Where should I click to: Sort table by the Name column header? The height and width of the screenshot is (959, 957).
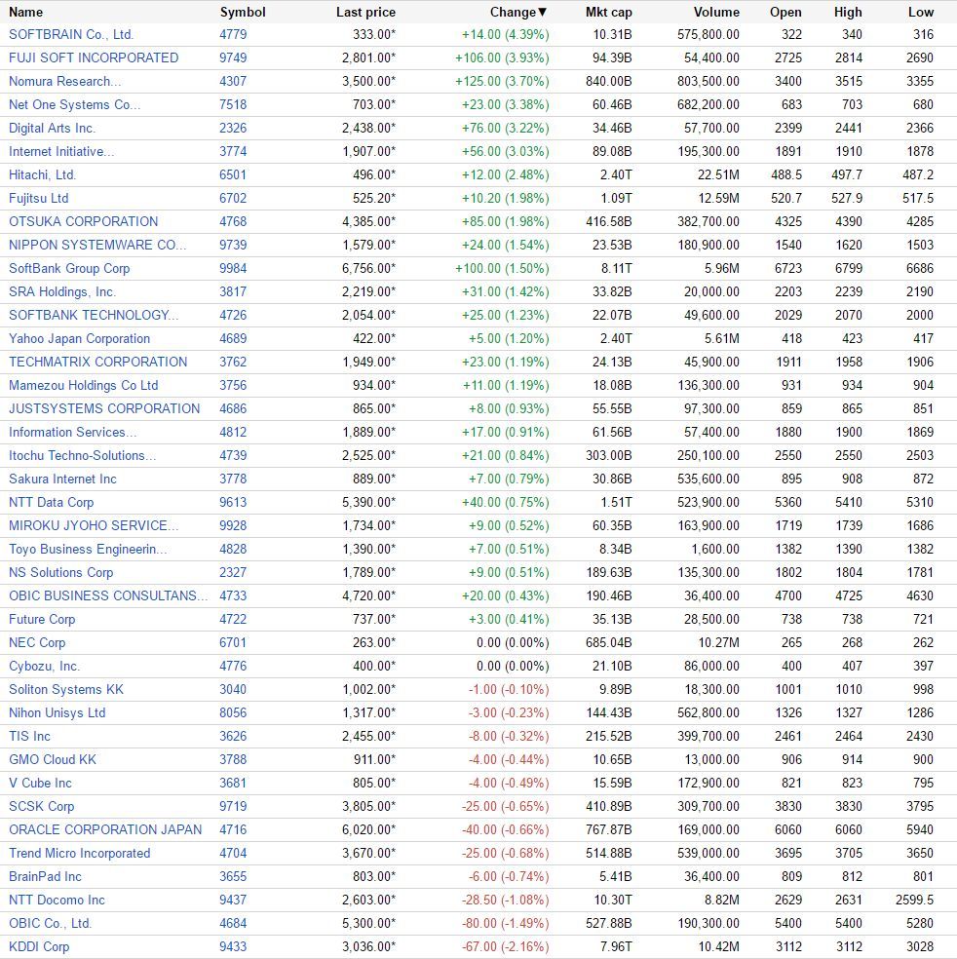pyautogui.click(x=25, y=13)
